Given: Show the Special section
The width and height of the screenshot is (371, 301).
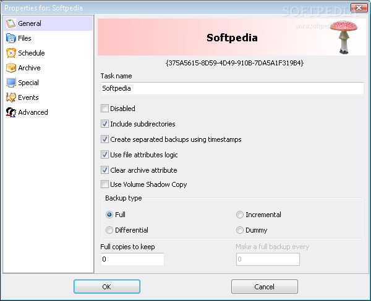Looking at the screenshot, I should 48,83.
